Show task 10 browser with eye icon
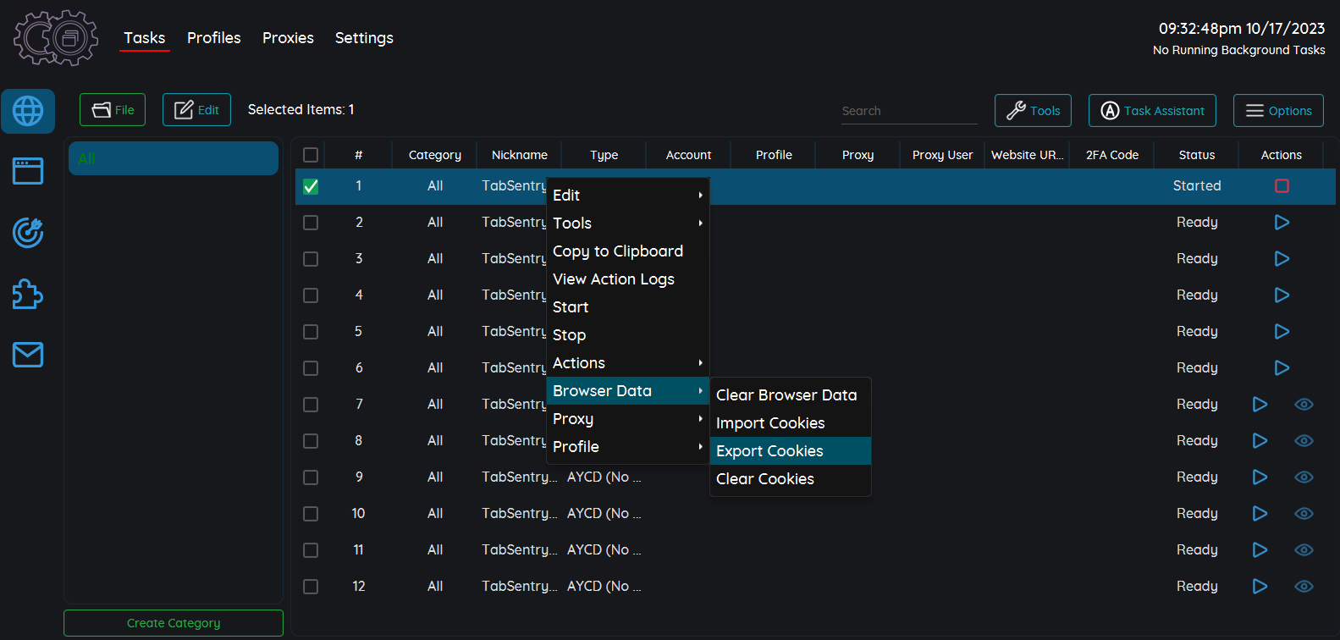 point(1304,513)
